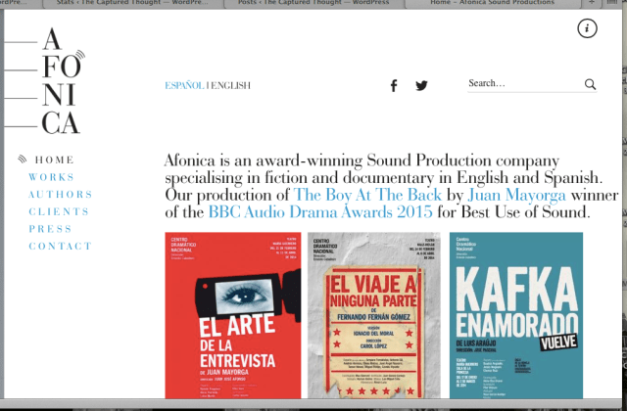Open the Works menu item
Viewport: 627px width, 411px height.
pos(51,177)
